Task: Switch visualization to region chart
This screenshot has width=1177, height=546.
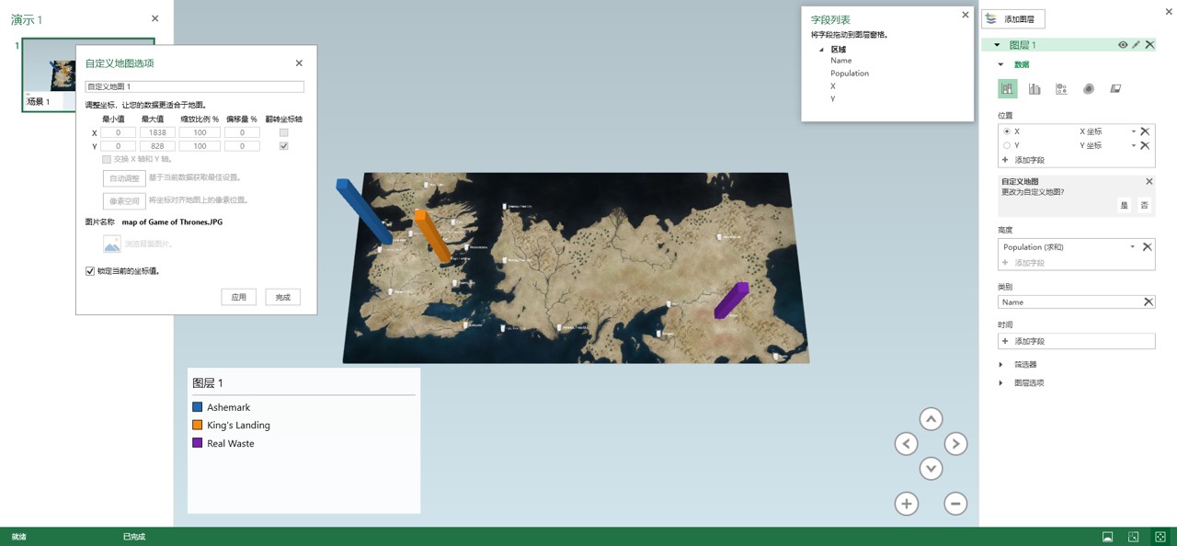Action: point(1115,89)
